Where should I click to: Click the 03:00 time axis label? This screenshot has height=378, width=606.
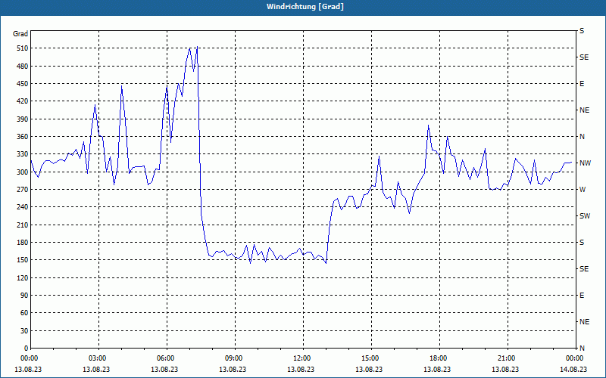coord(98,358)
